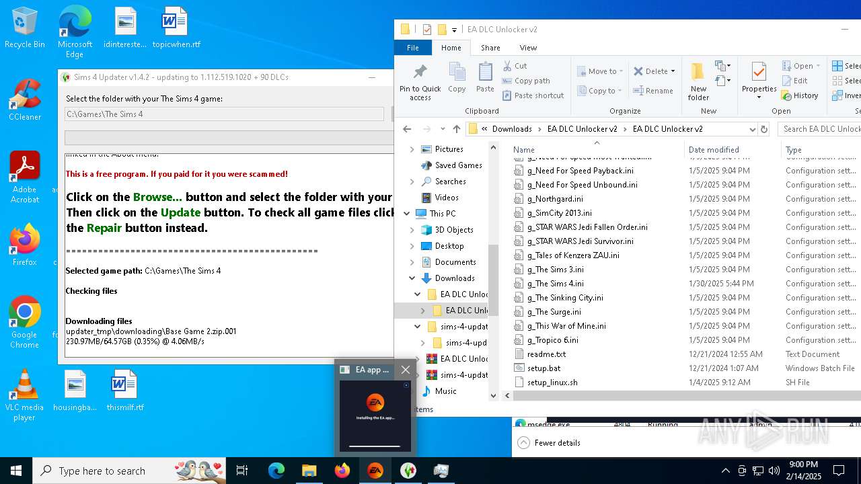Open the File tab in Explorer
The height and width of the screenshot is (484, 861).
413,48
